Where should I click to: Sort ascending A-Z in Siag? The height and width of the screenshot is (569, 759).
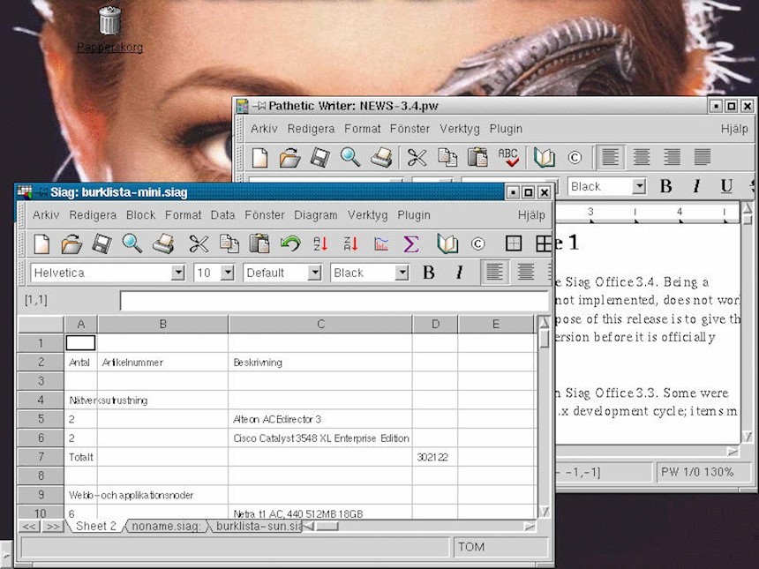[320, 243]
